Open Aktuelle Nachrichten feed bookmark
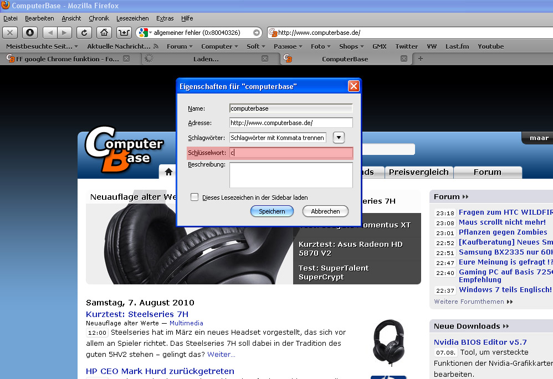The image size is (553, 379). pyautogui.click(x=122, y=46)
